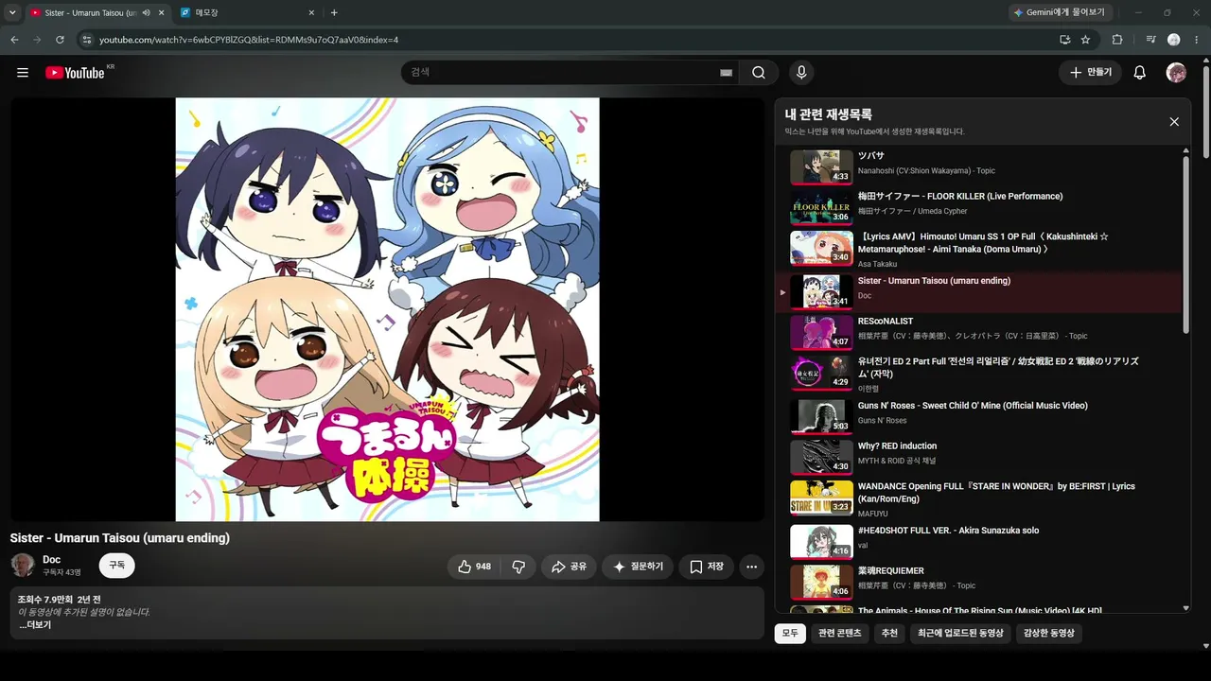Screen dimensions: 1211x681
Task: Close the mix playlist panel
Action: click(1174, 122)
